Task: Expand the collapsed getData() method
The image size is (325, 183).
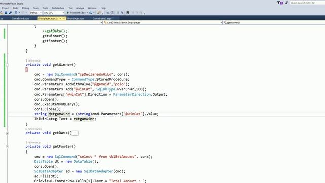Action: pos(7,133)
